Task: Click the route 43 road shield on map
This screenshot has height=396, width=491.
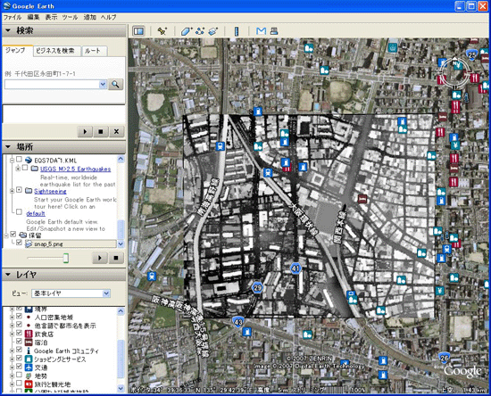Action: (238, 322)
